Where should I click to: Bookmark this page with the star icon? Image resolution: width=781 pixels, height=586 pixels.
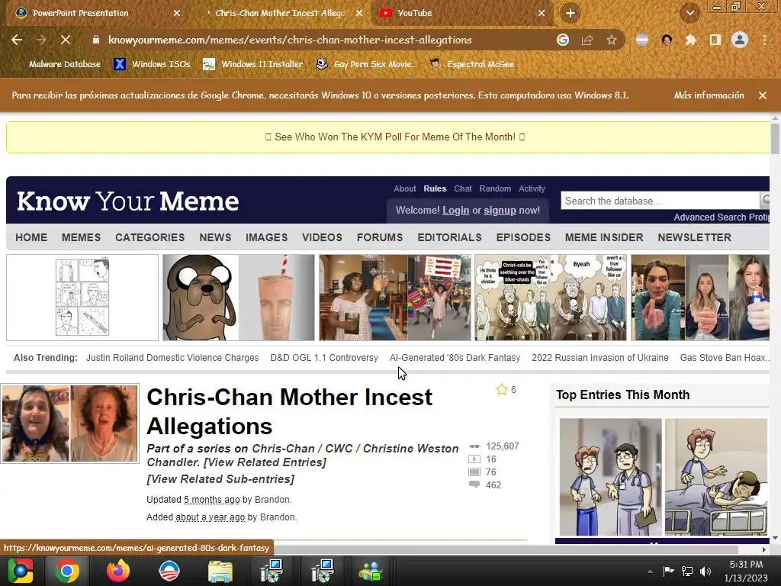point(612,40)
